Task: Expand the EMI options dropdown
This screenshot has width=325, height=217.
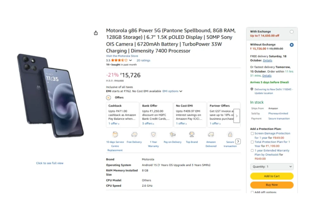Action: pyautogui.click(x=172, y=91)
